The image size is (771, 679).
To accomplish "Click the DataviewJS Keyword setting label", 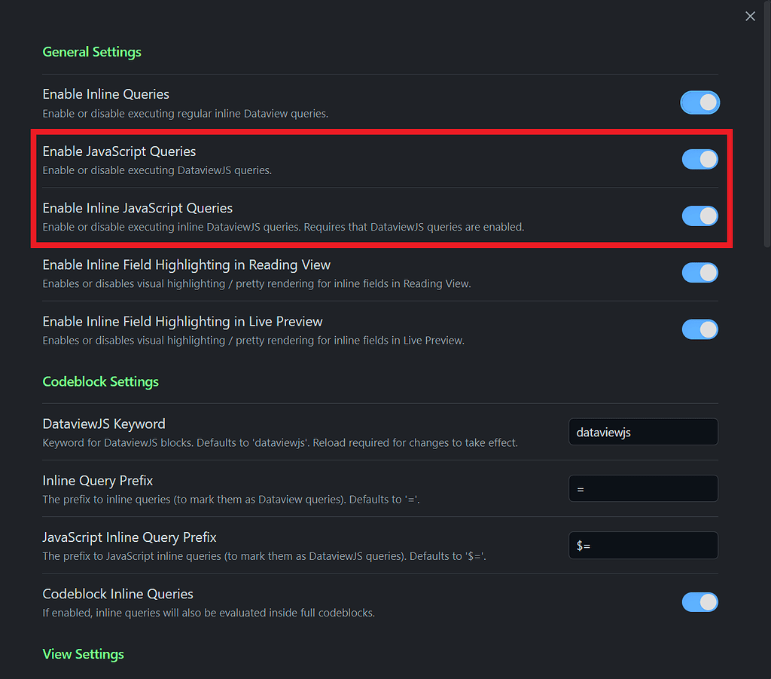I will pos(104,424).
